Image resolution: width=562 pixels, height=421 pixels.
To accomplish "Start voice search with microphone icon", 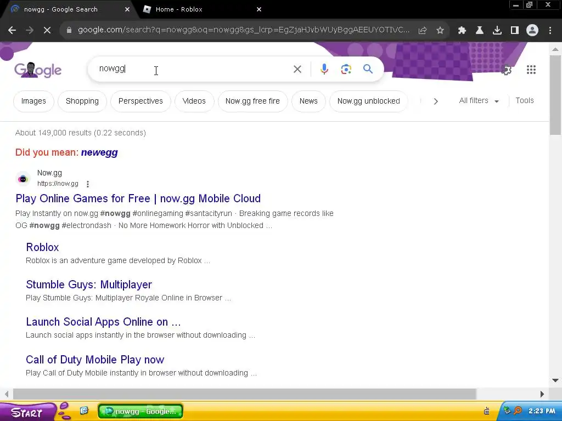I will click(324, 69).
